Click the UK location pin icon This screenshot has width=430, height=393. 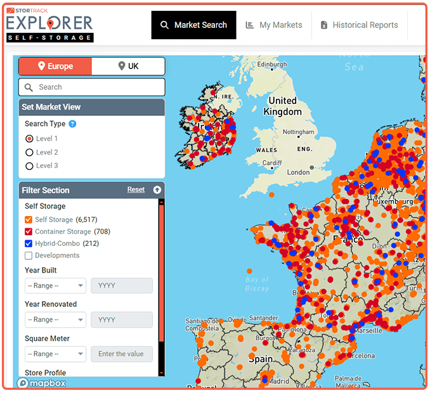[x=121, y=67]
